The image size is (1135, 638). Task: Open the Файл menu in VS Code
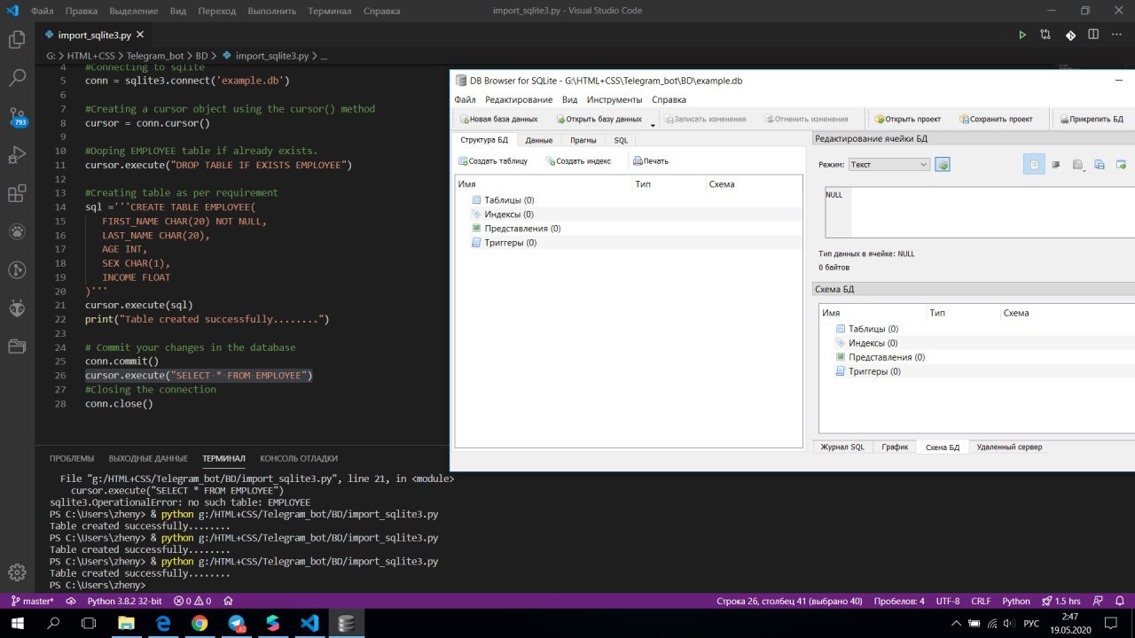pyautogui.click(x=42, y=12)
